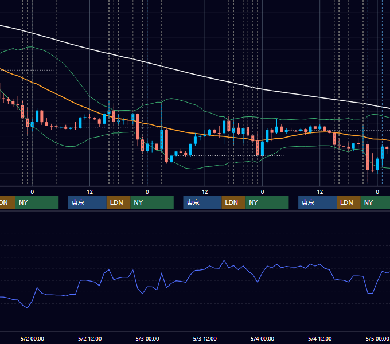390x344 pixels.
Task: Click hour label 0 above 5/3 00:00
Action: (x=147, y=192)
